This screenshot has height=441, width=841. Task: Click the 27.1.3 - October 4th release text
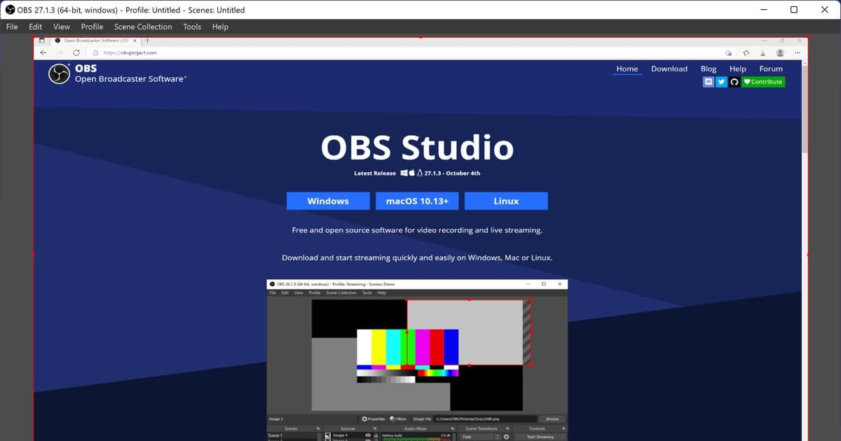pos(452,173)
